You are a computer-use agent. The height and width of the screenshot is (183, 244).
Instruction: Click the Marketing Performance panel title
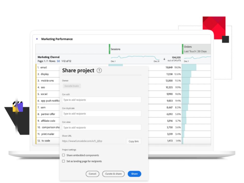point(57,39)
